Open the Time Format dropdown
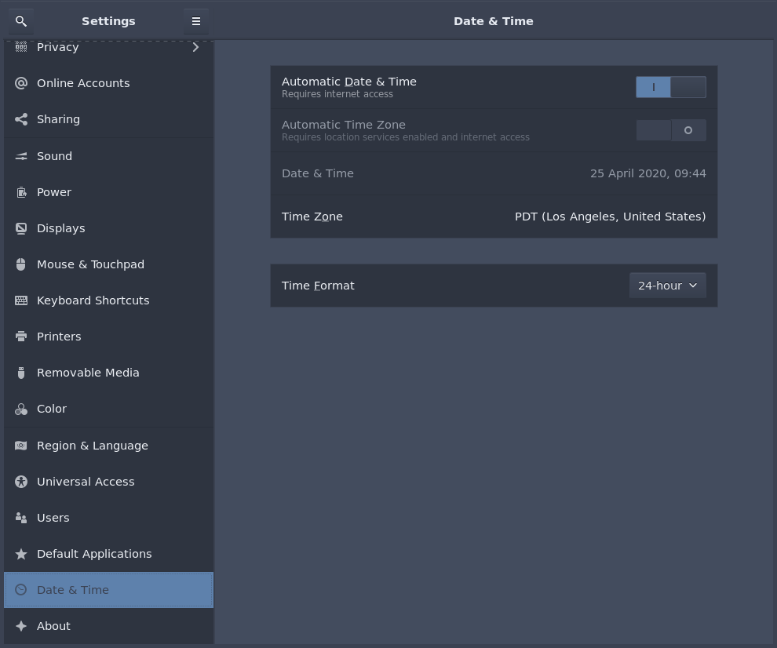777x648 pixels. point(667,286)
